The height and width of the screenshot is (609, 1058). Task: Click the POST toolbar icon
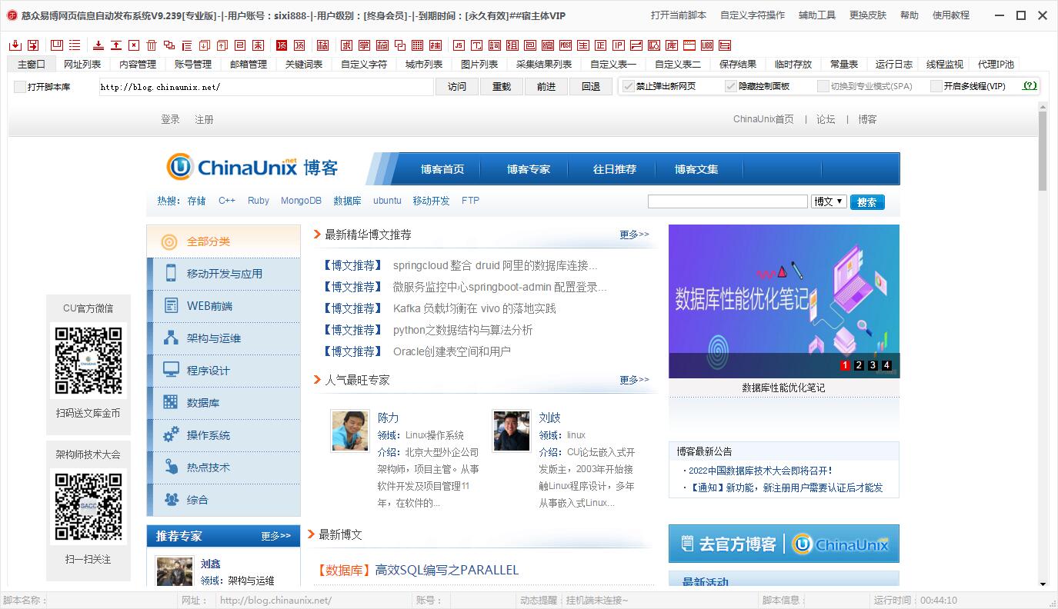pos(566,45)
